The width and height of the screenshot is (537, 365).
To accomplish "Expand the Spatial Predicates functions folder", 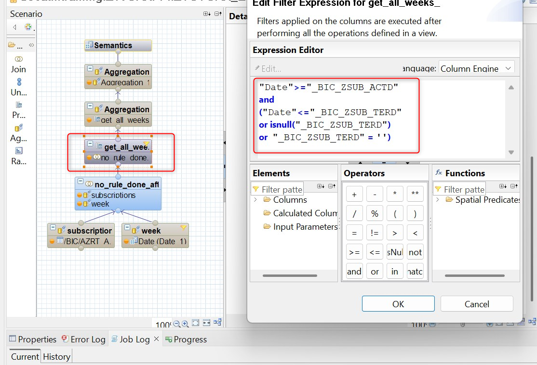I will coord(438,200).
